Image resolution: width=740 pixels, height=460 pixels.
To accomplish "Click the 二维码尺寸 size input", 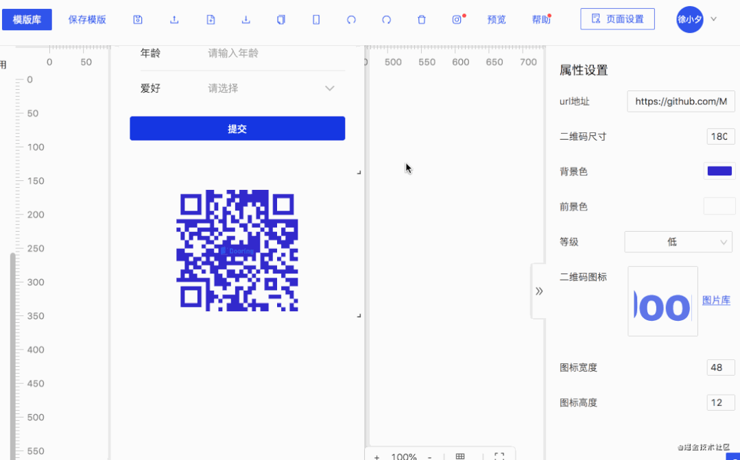I will (721, 136).
